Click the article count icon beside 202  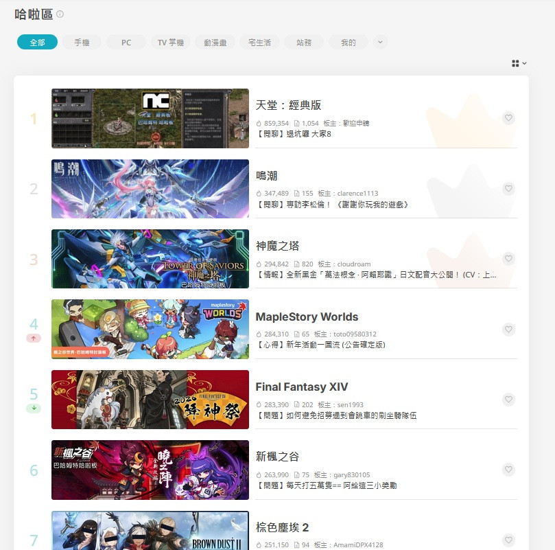pos(296,404)
